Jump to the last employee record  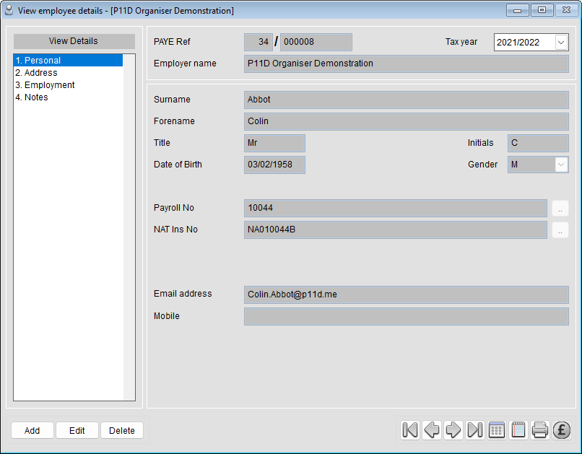point(475,429)
